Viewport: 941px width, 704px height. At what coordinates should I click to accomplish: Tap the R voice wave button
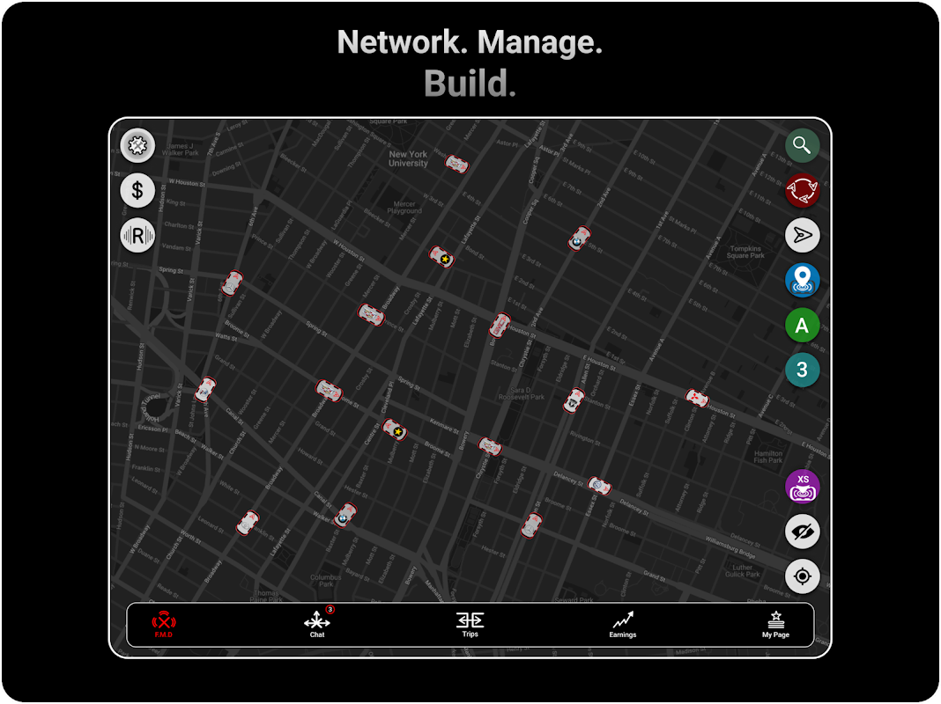pos(137,236)
